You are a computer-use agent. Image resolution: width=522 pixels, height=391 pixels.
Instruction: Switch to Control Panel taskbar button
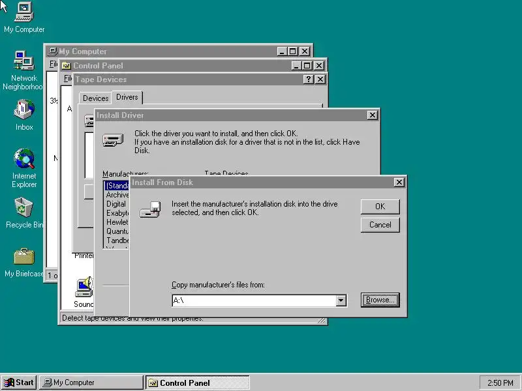pyautogui.click(x=198, y=383)
